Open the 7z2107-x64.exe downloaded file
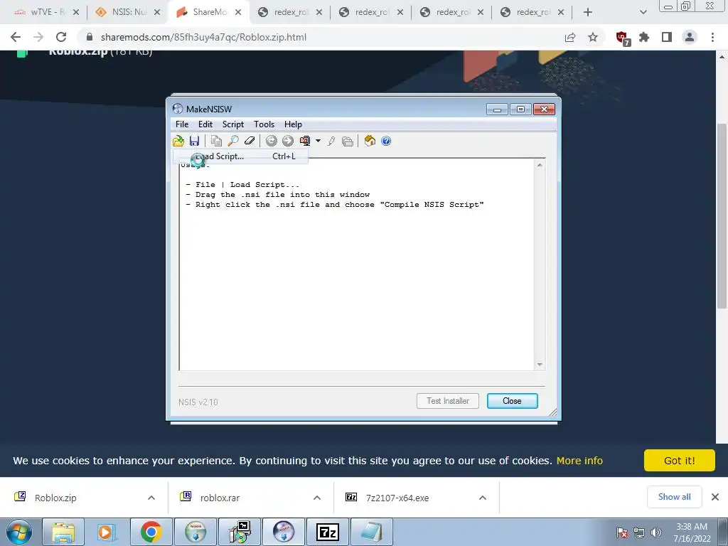Screen dimensions: 728x546 397,498
